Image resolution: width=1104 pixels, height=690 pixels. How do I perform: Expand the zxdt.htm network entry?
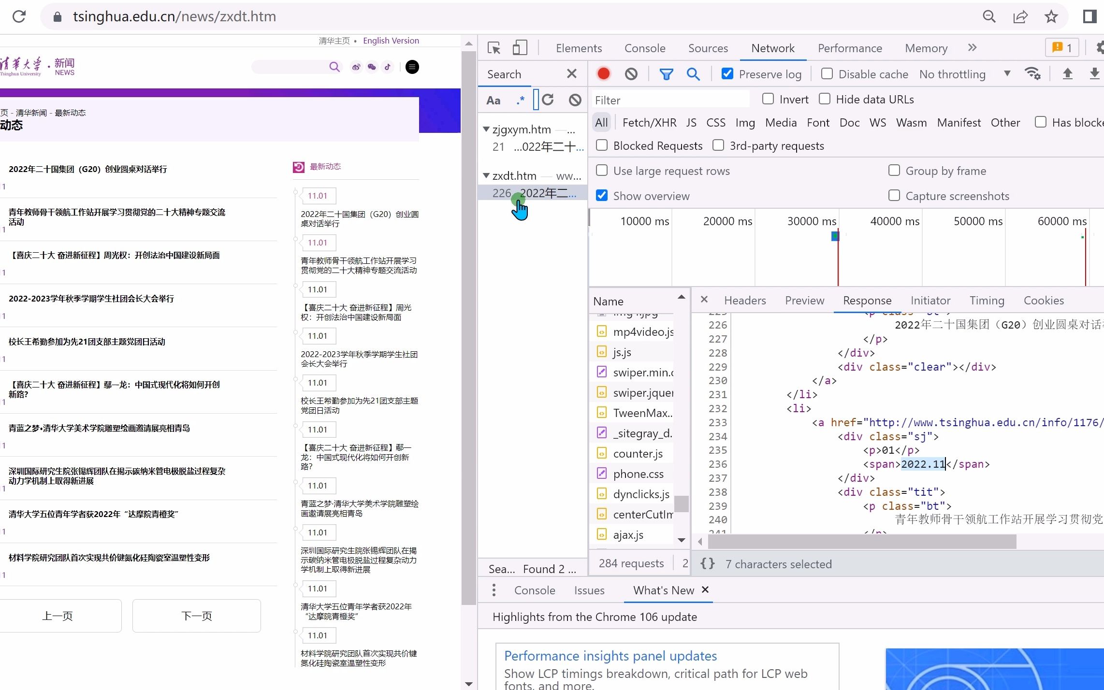[x=486, y=175]
